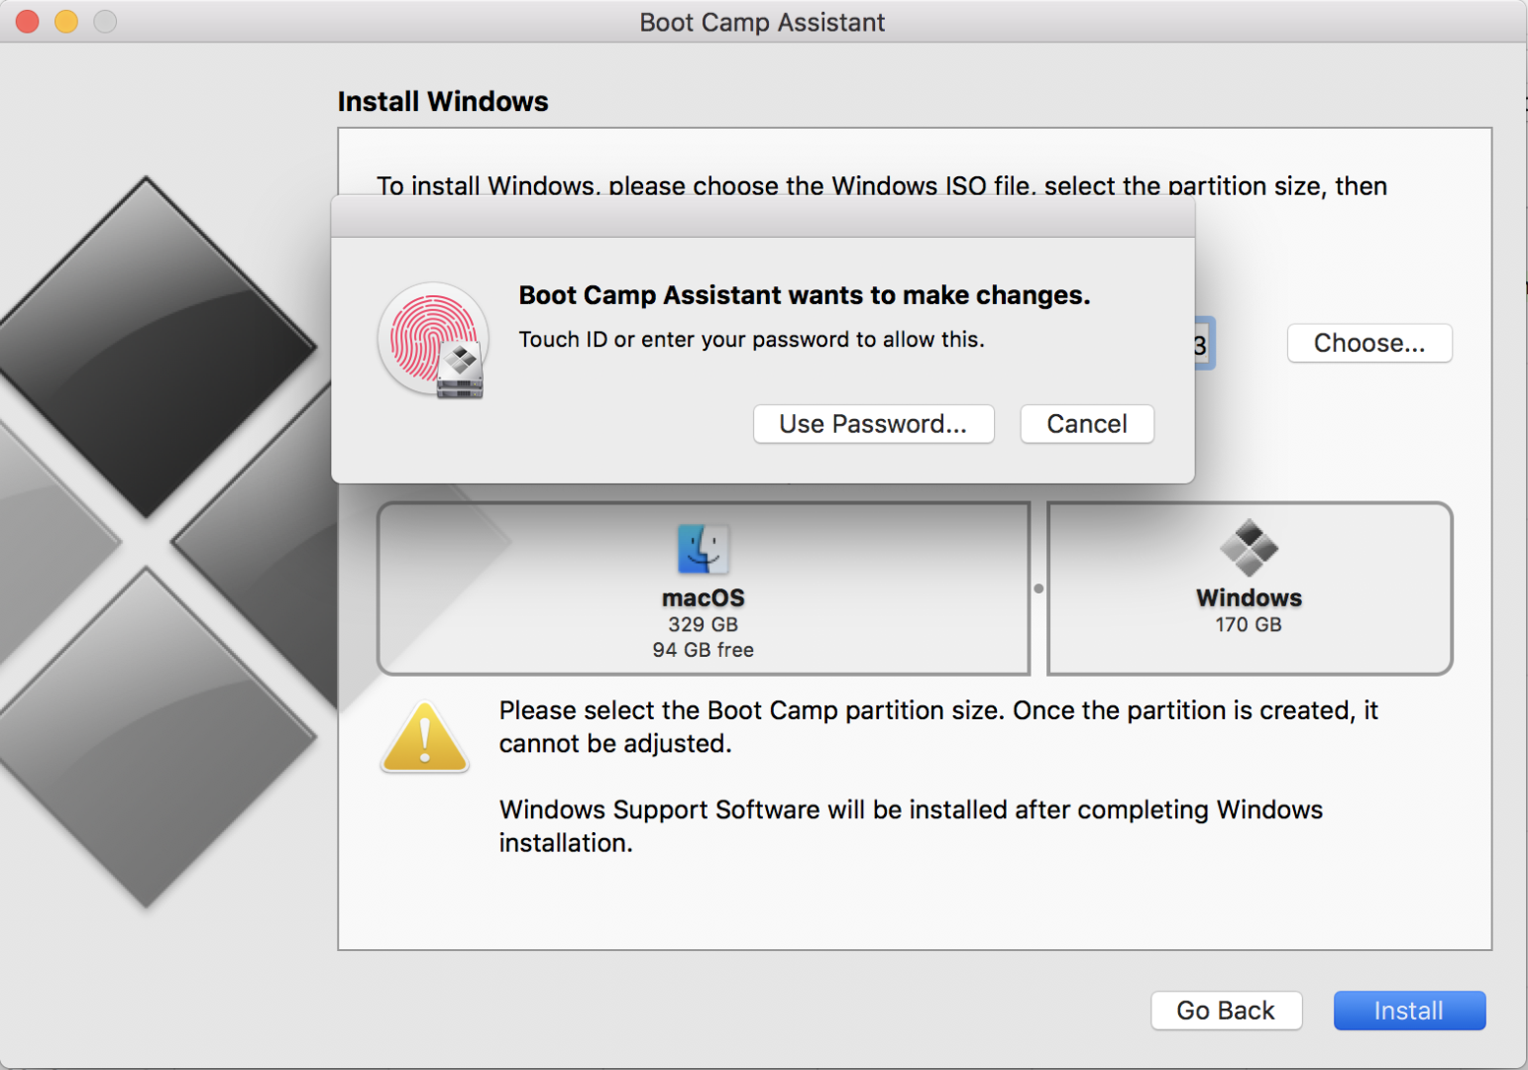Viewport: 1528px width, 1070px height.
Task: Go Back to the previous step
Action: (1226, 1011)
